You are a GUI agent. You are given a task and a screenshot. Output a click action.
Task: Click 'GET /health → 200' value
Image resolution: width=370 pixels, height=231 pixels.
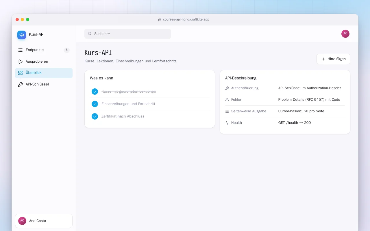pos(295,123)
